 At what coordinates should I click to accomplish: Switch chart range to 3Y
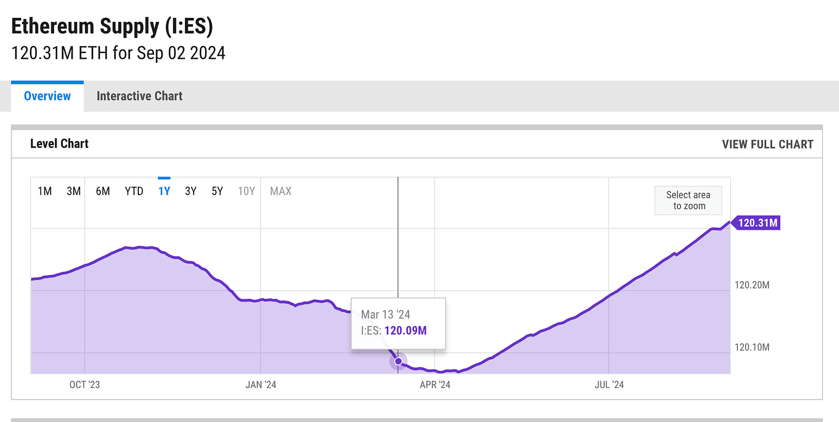[191, 191]
